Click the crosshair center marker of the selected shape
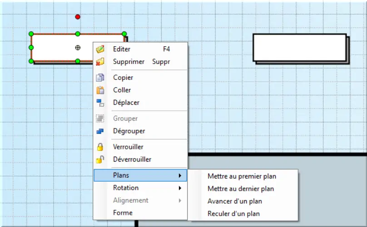Screen dimensions: 367x227 [x=78, y=48]
